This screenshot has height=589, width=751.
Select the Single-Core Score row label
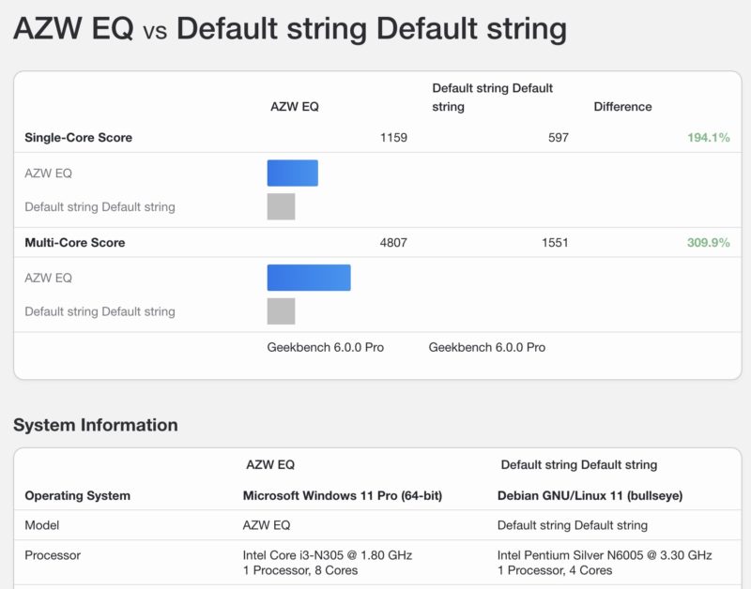[78, 138]
